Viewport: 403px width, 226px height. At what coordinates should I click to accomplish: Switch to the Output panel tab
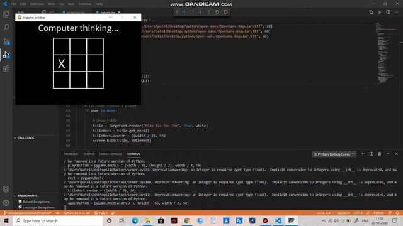tap(89, 154)
